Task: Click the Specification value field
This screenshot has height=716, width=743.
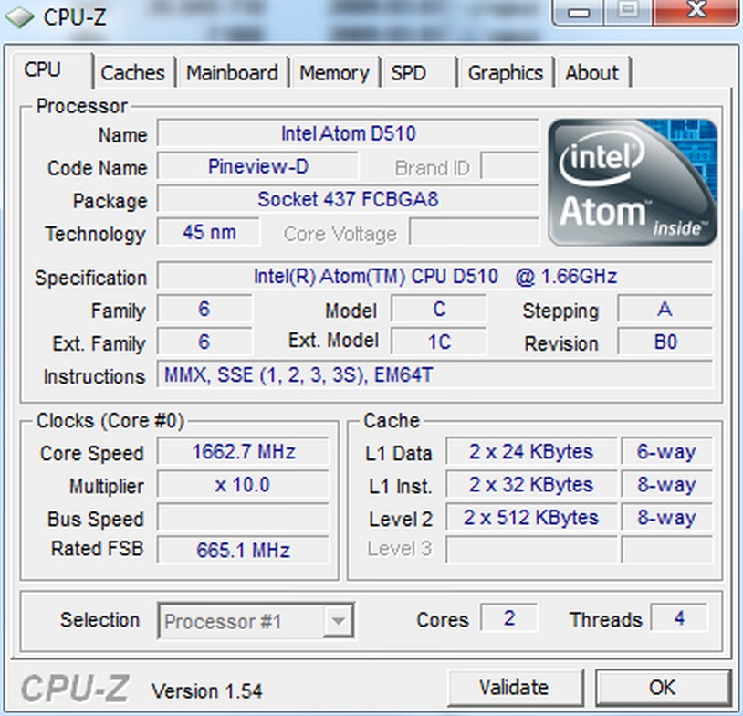Action: [434, 276]
